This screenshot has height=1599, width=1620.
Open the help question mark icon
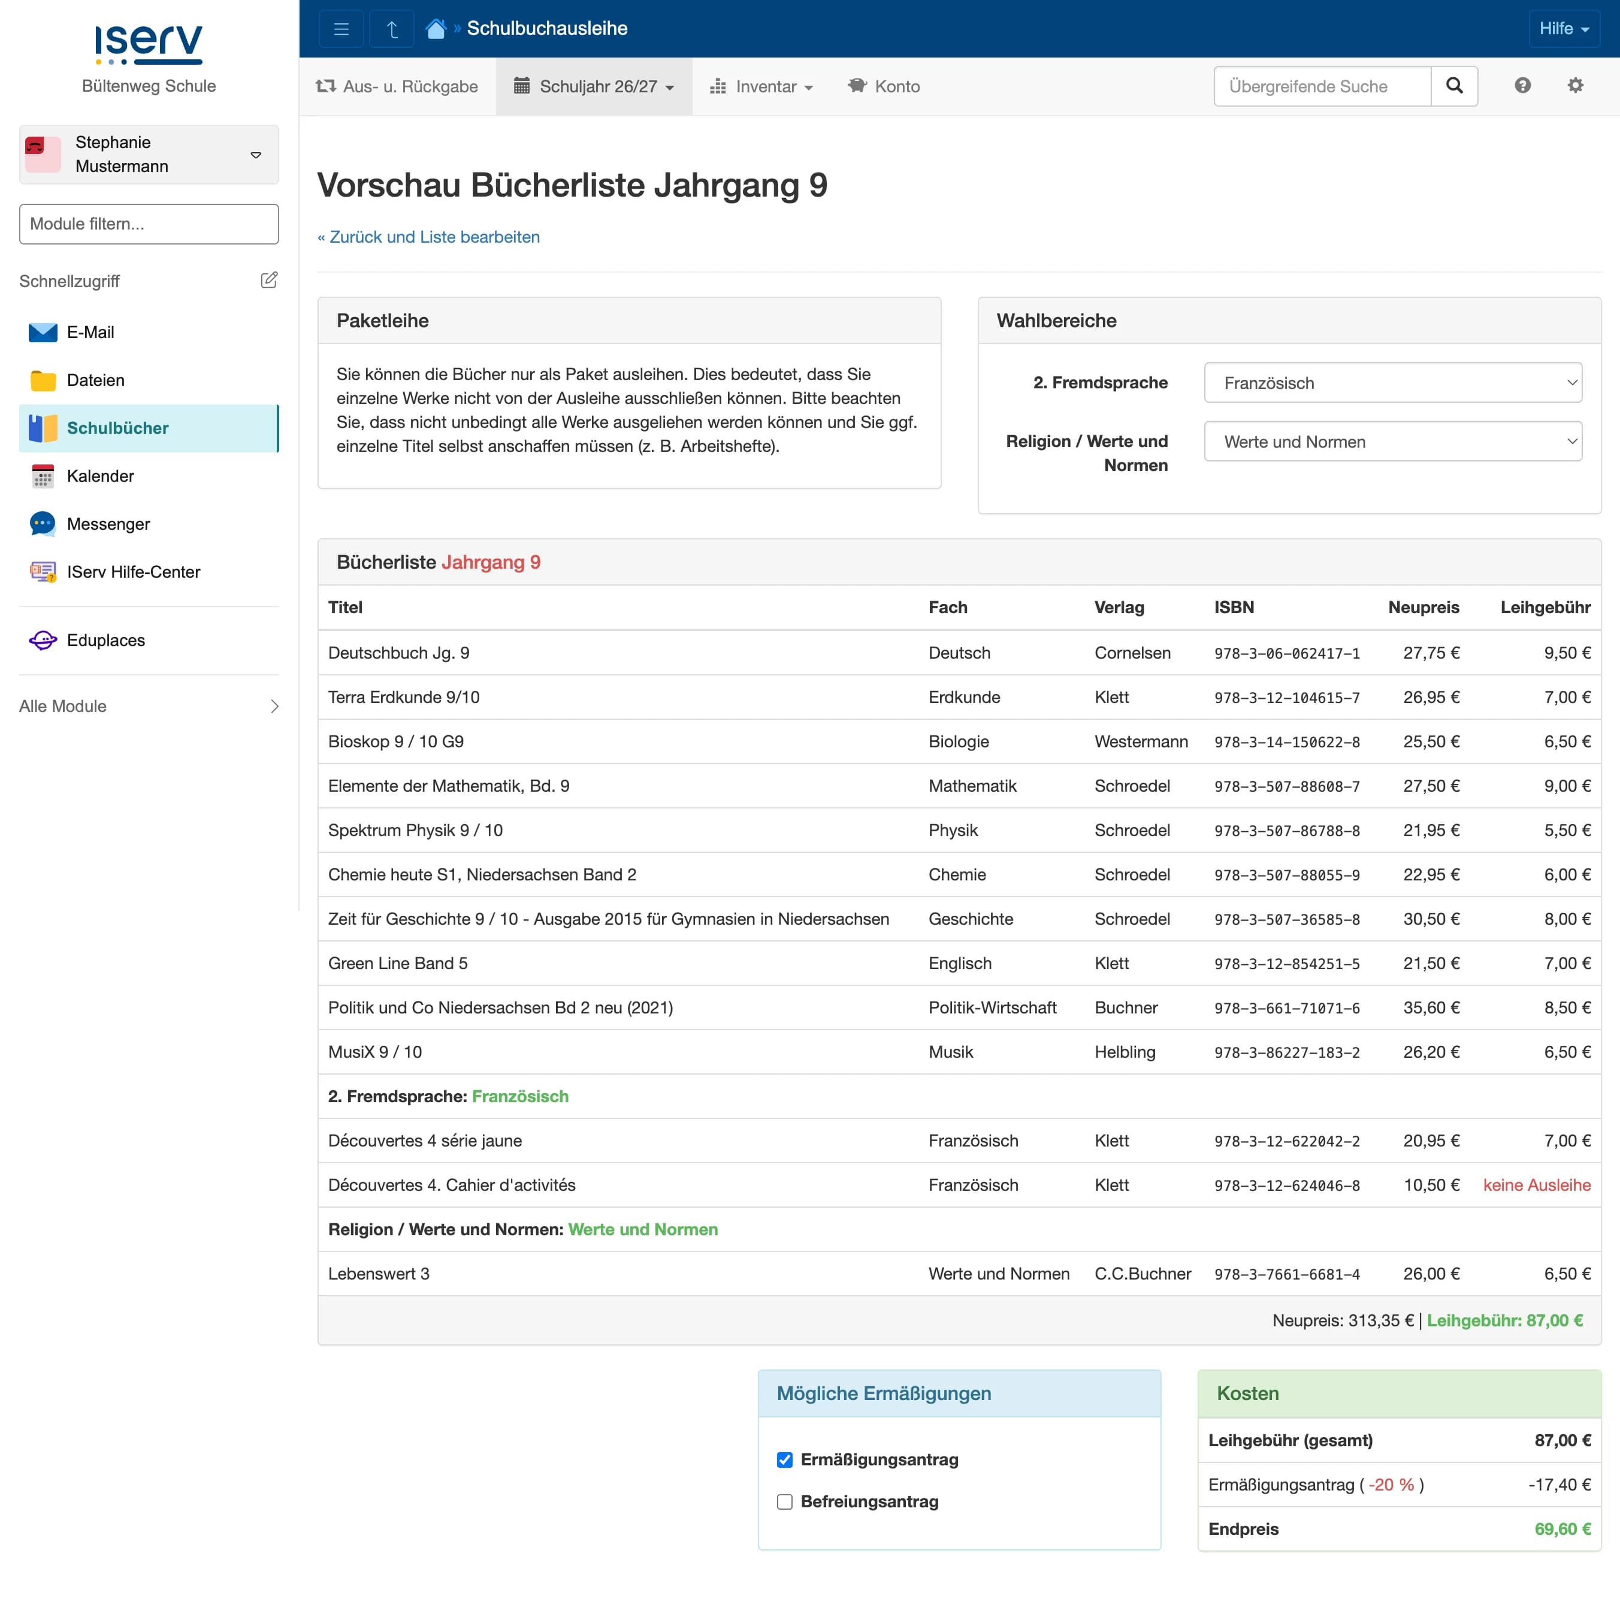[x=1522, y=86]
